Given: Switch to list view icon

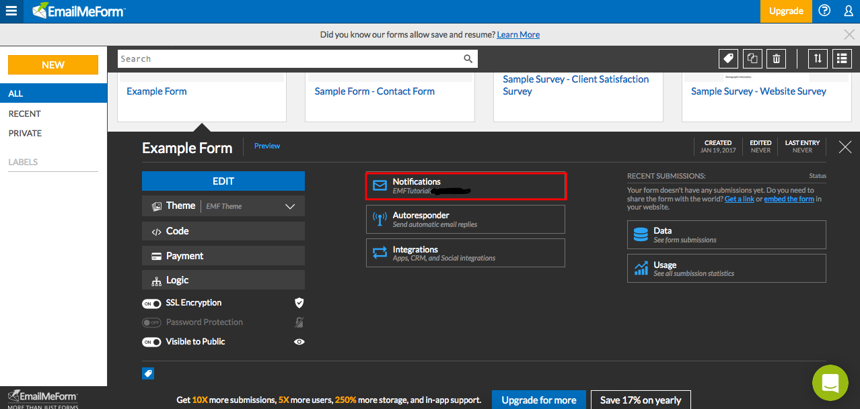Looking at the screenshot, I should coord(842,58).
